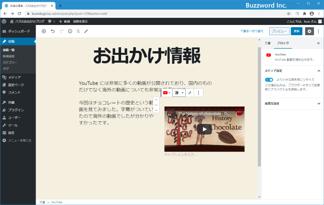The image size is (324, 205).
Task: Open the プラグイン menu
Action: 18,110
